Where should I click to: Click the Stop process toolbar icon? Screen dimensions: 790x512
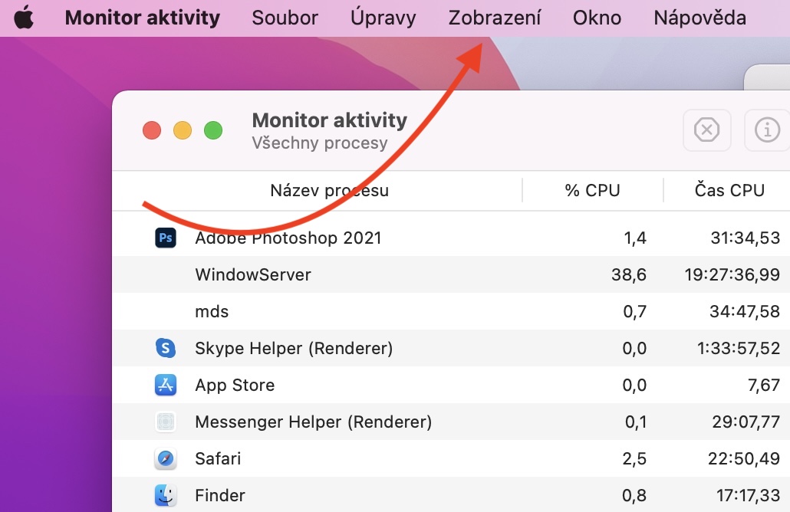(706, 130)
